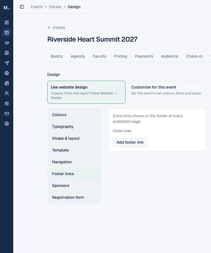211x253 pixels.
Task: Select the Footer links section
Action: 74,174
